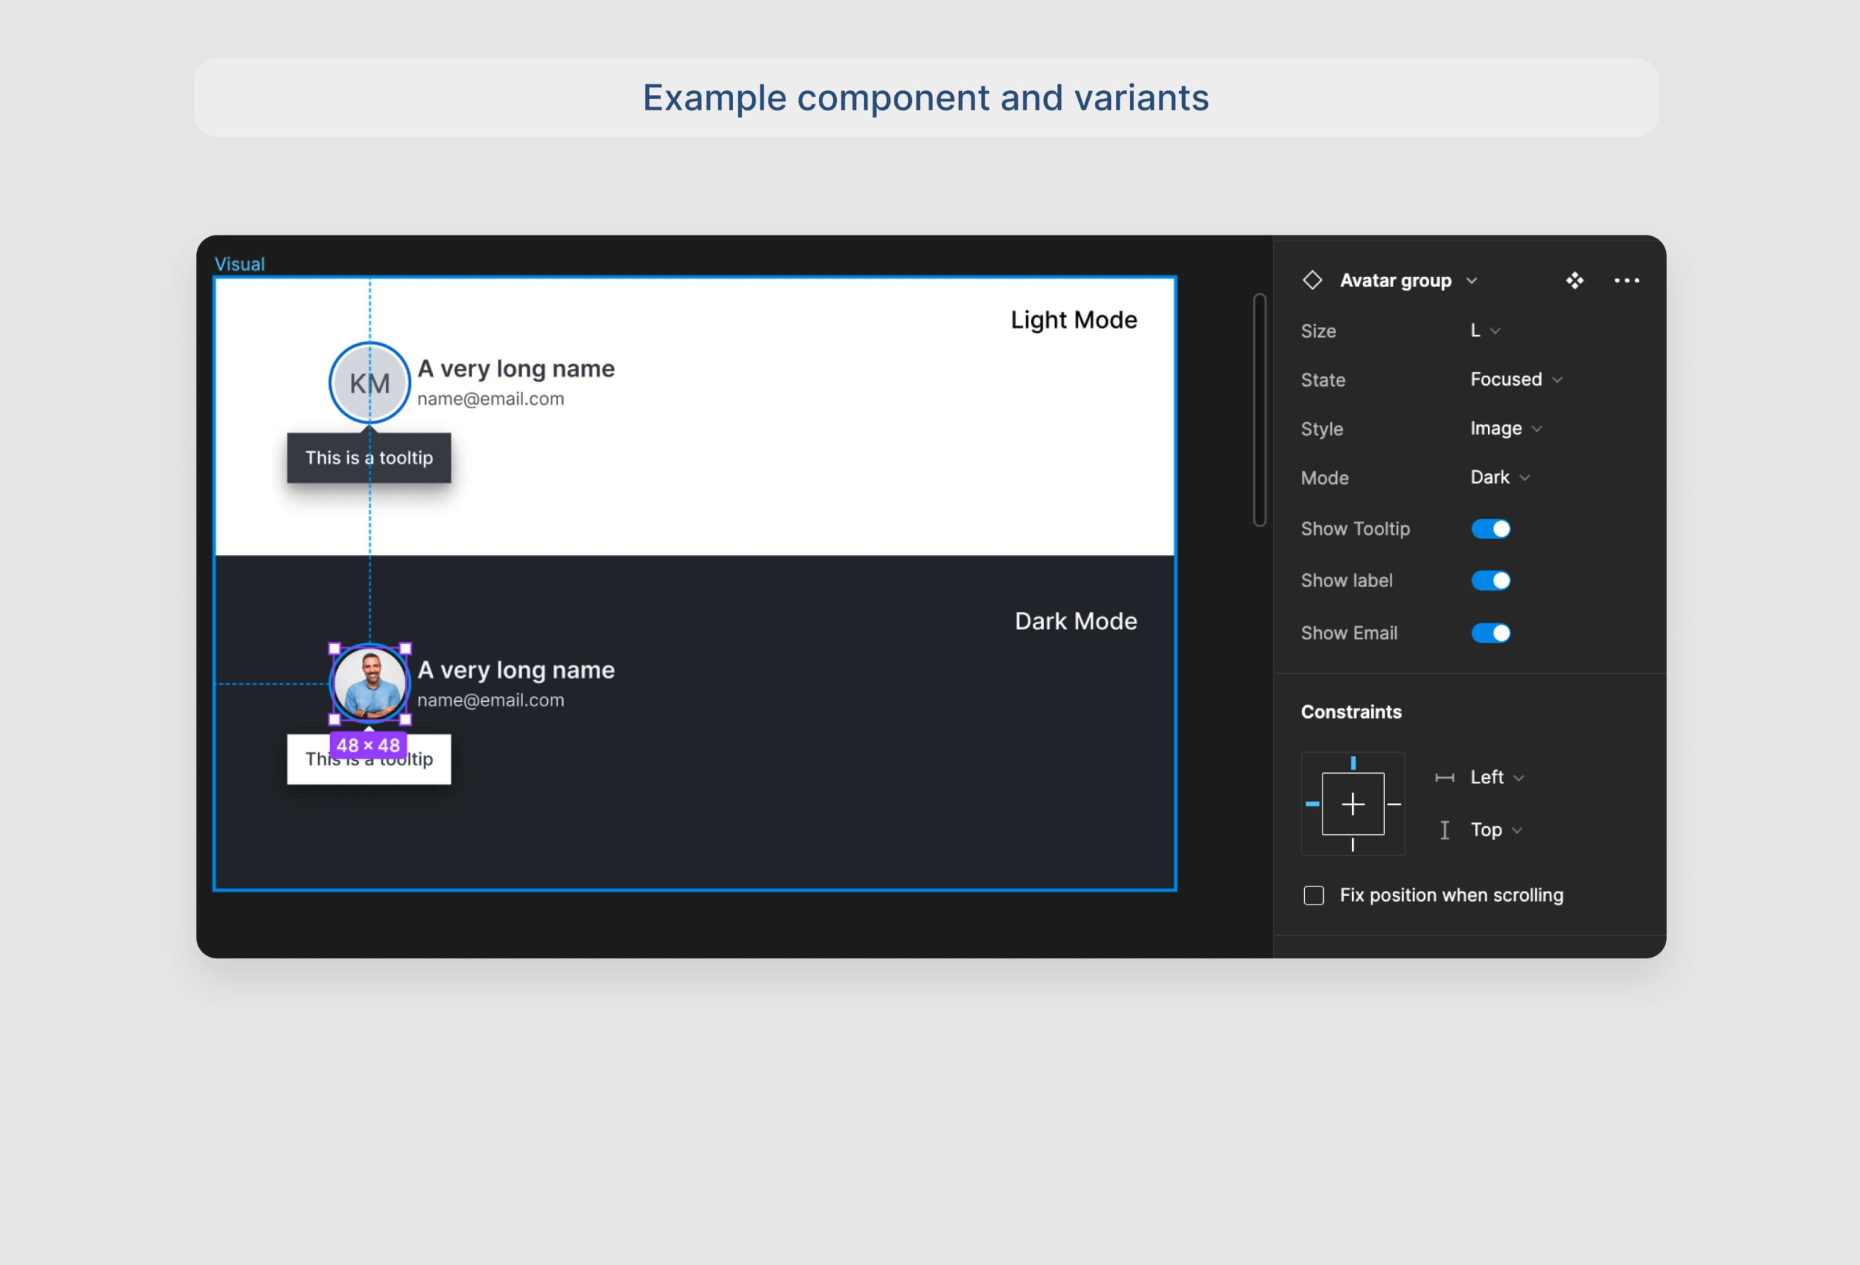The height and width of the screenshot is (1265, 1860).
Task: Click the component diamond icon beside Avatar group
Action: (1311, 280)
